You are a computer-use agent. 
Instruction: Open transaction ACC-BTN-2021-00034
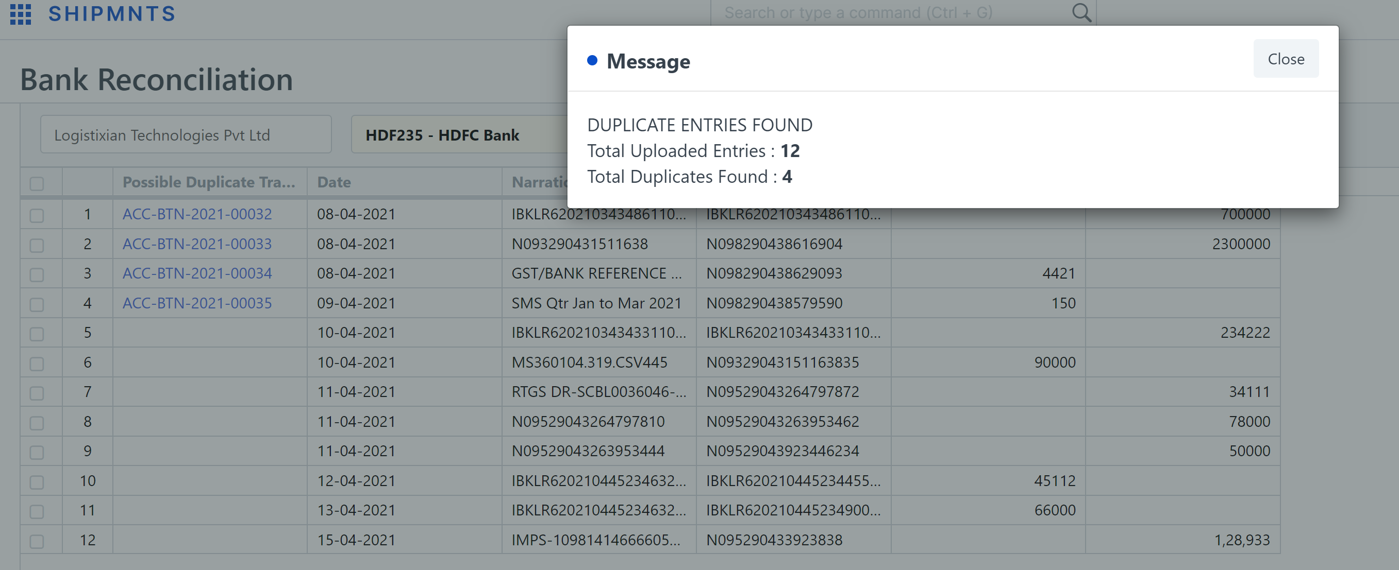point(197,273)
